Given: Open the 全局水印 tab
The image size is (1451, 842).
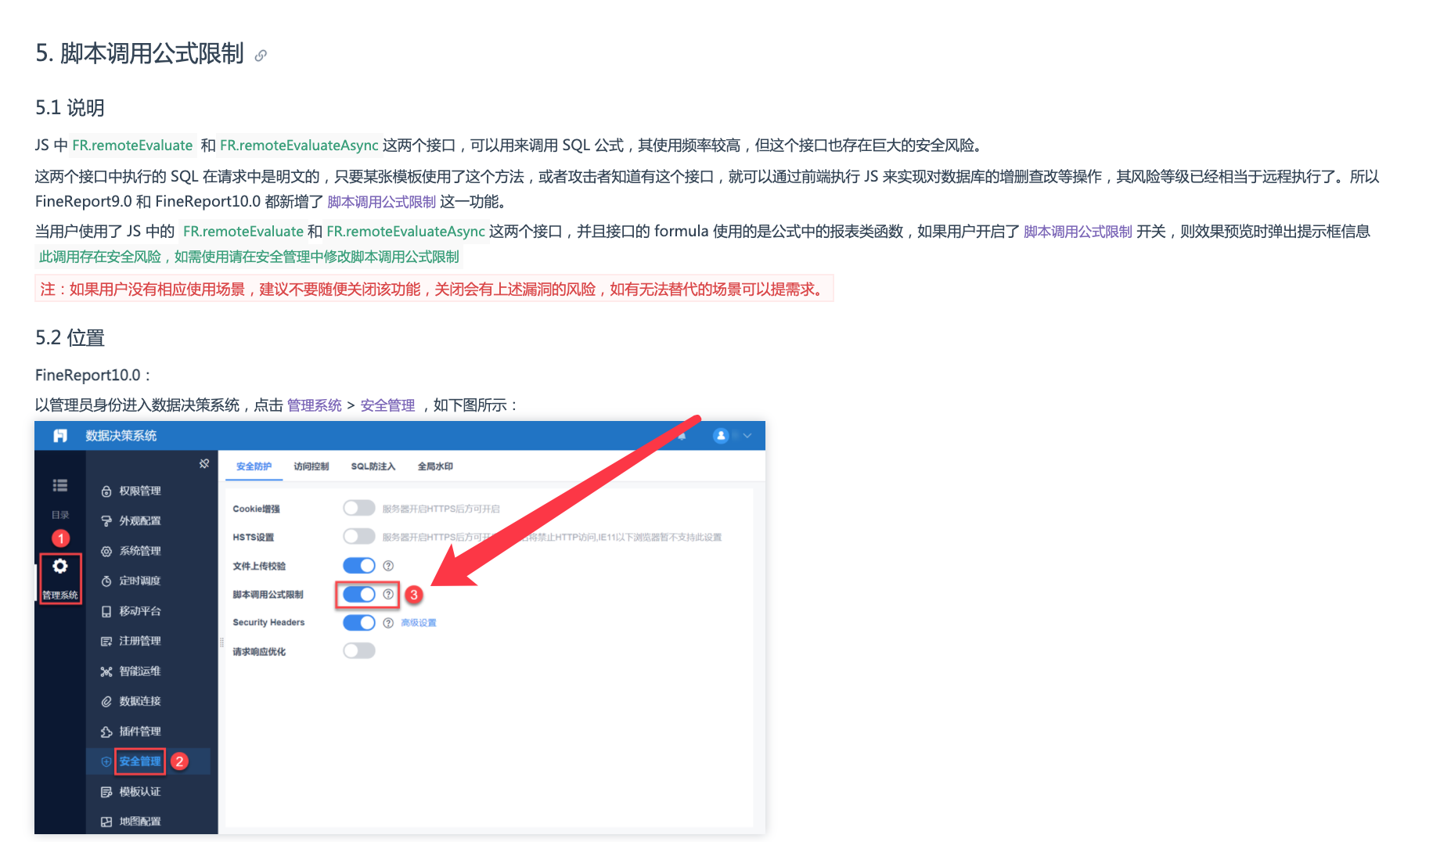Looking at the screenshot, I should (435, 466).
